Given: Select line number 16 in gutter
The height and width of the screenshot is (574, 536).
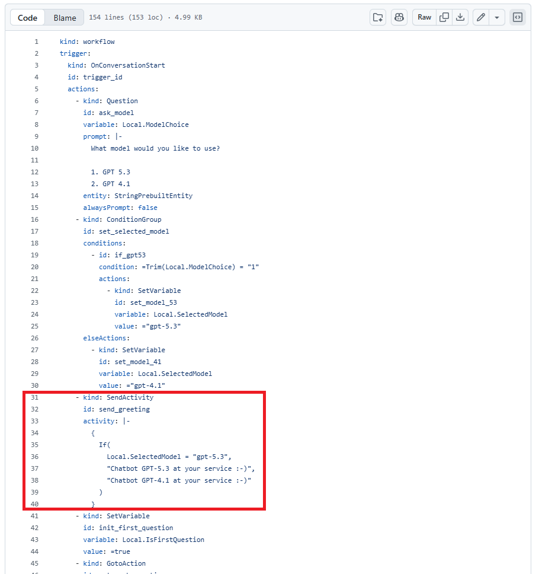Looking at the screenshot, I should coord(34,219).
